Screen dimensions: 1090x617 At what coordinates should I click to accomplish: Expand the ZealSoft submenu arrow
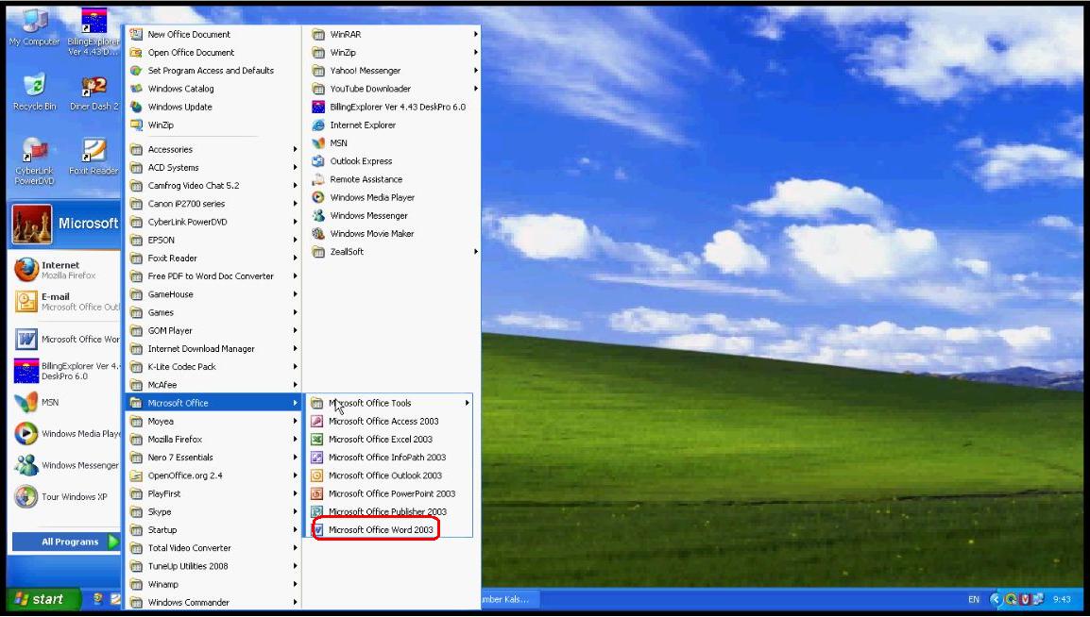[x=475, y=251]
